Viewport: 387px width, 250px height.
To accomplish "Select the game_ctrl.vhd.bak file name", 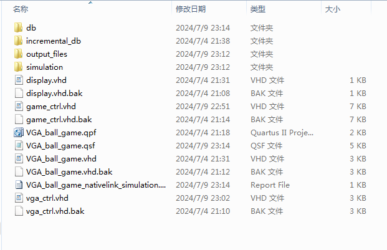I will click(59, 120).
